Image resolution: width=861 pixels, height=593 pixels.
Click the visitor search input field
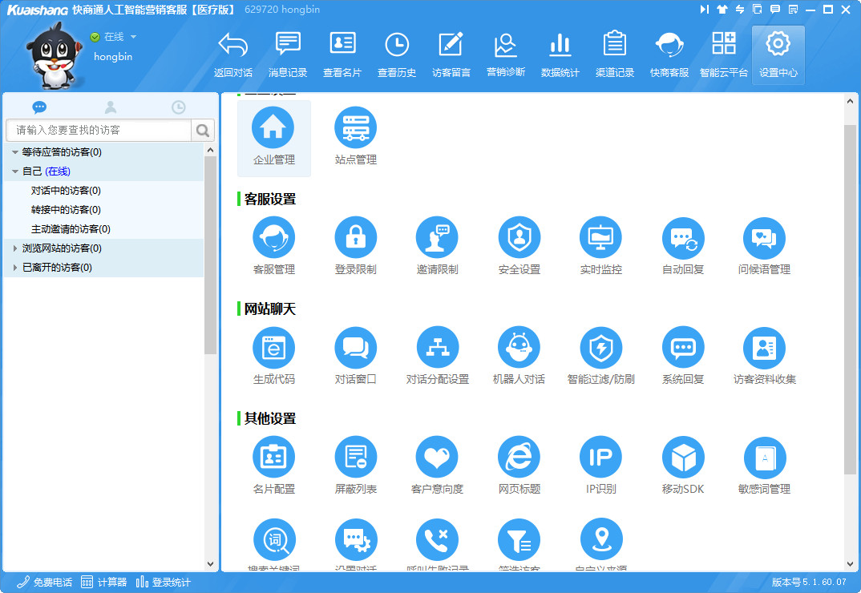[99, 130]
